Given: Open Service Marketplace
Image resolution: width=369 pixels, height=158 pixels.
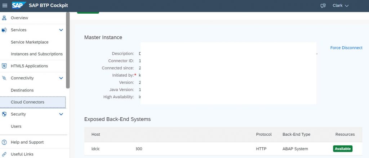Looking at the screenshot, I should point(30,42).
